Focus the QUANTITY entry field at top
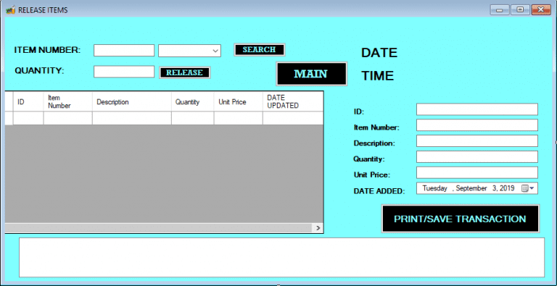557x286 pixels. [x=124, y=72]
